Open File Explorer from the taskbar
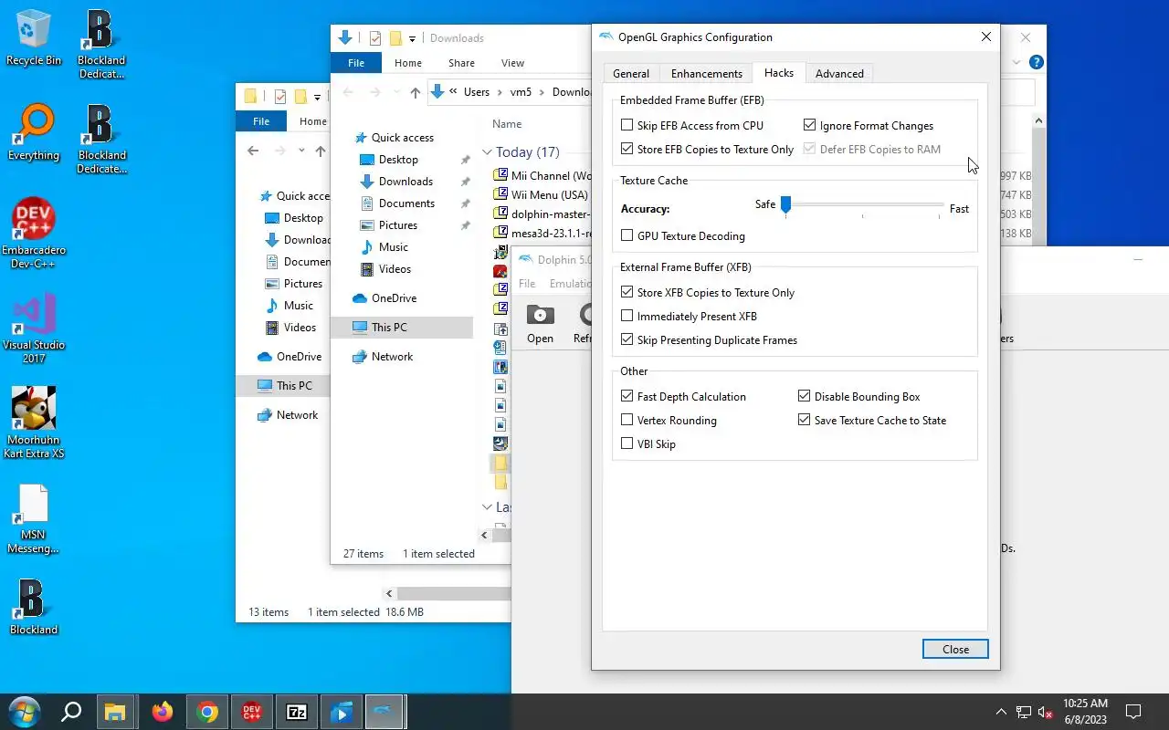The width and height of the screenshot is (1169, 730). [x=114, y=712]
